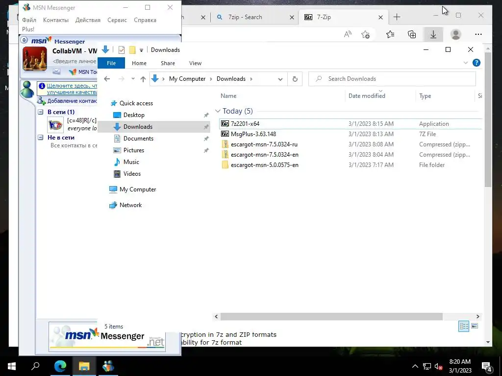
Task: Click My Computer in address breadcrumb
Action: point(187,79)
